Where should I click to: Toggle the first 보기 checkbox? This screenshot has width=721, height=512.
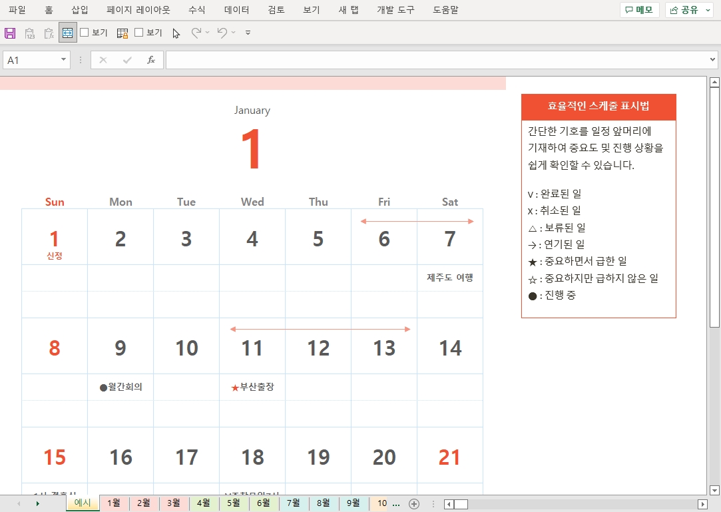click(84, 32)
